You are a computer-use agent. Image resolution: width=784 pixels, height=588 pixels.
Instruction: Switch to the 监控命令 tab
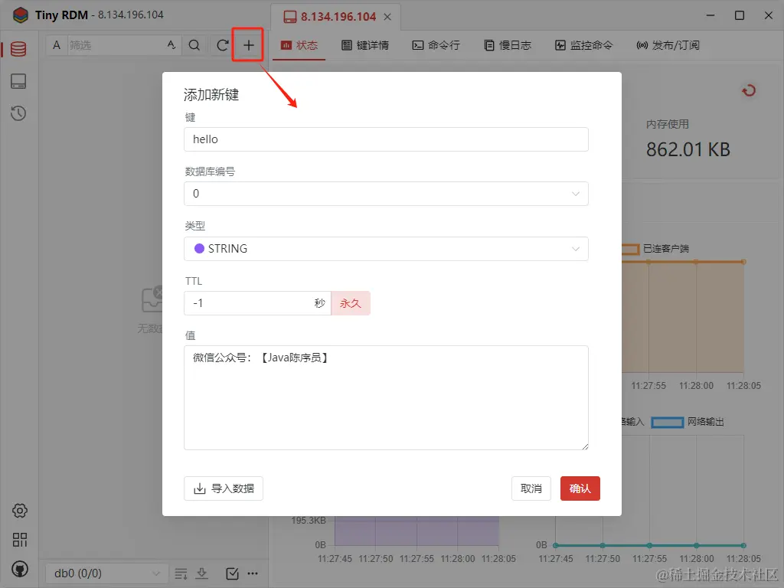583,45
